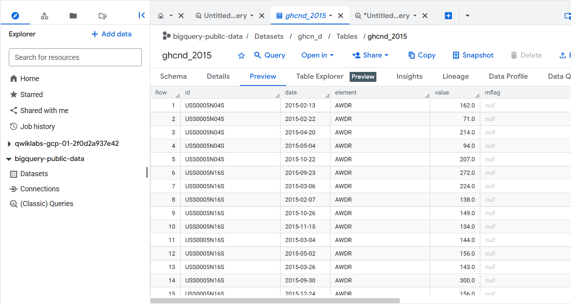Open the repositories folder icon

(x=102, y=16)
